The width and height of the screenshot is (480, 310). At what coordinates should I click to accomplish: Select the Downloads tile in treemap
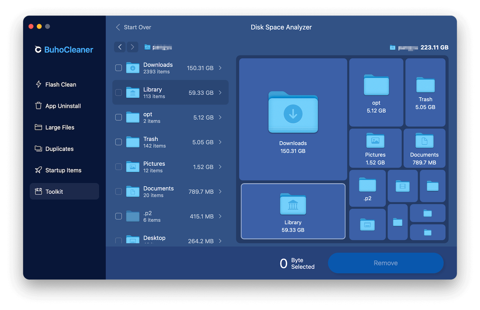tap(293, 119)
